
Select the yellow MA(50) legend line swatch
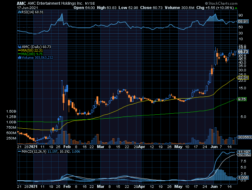19,51
